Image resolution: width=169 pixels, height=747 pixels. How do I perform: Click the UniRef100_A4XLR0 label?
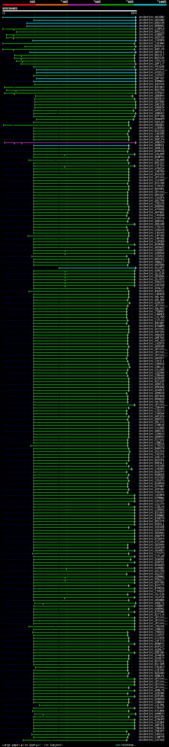tap(152, 122)
